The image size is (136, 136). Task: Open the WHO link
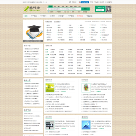(81, 37)
